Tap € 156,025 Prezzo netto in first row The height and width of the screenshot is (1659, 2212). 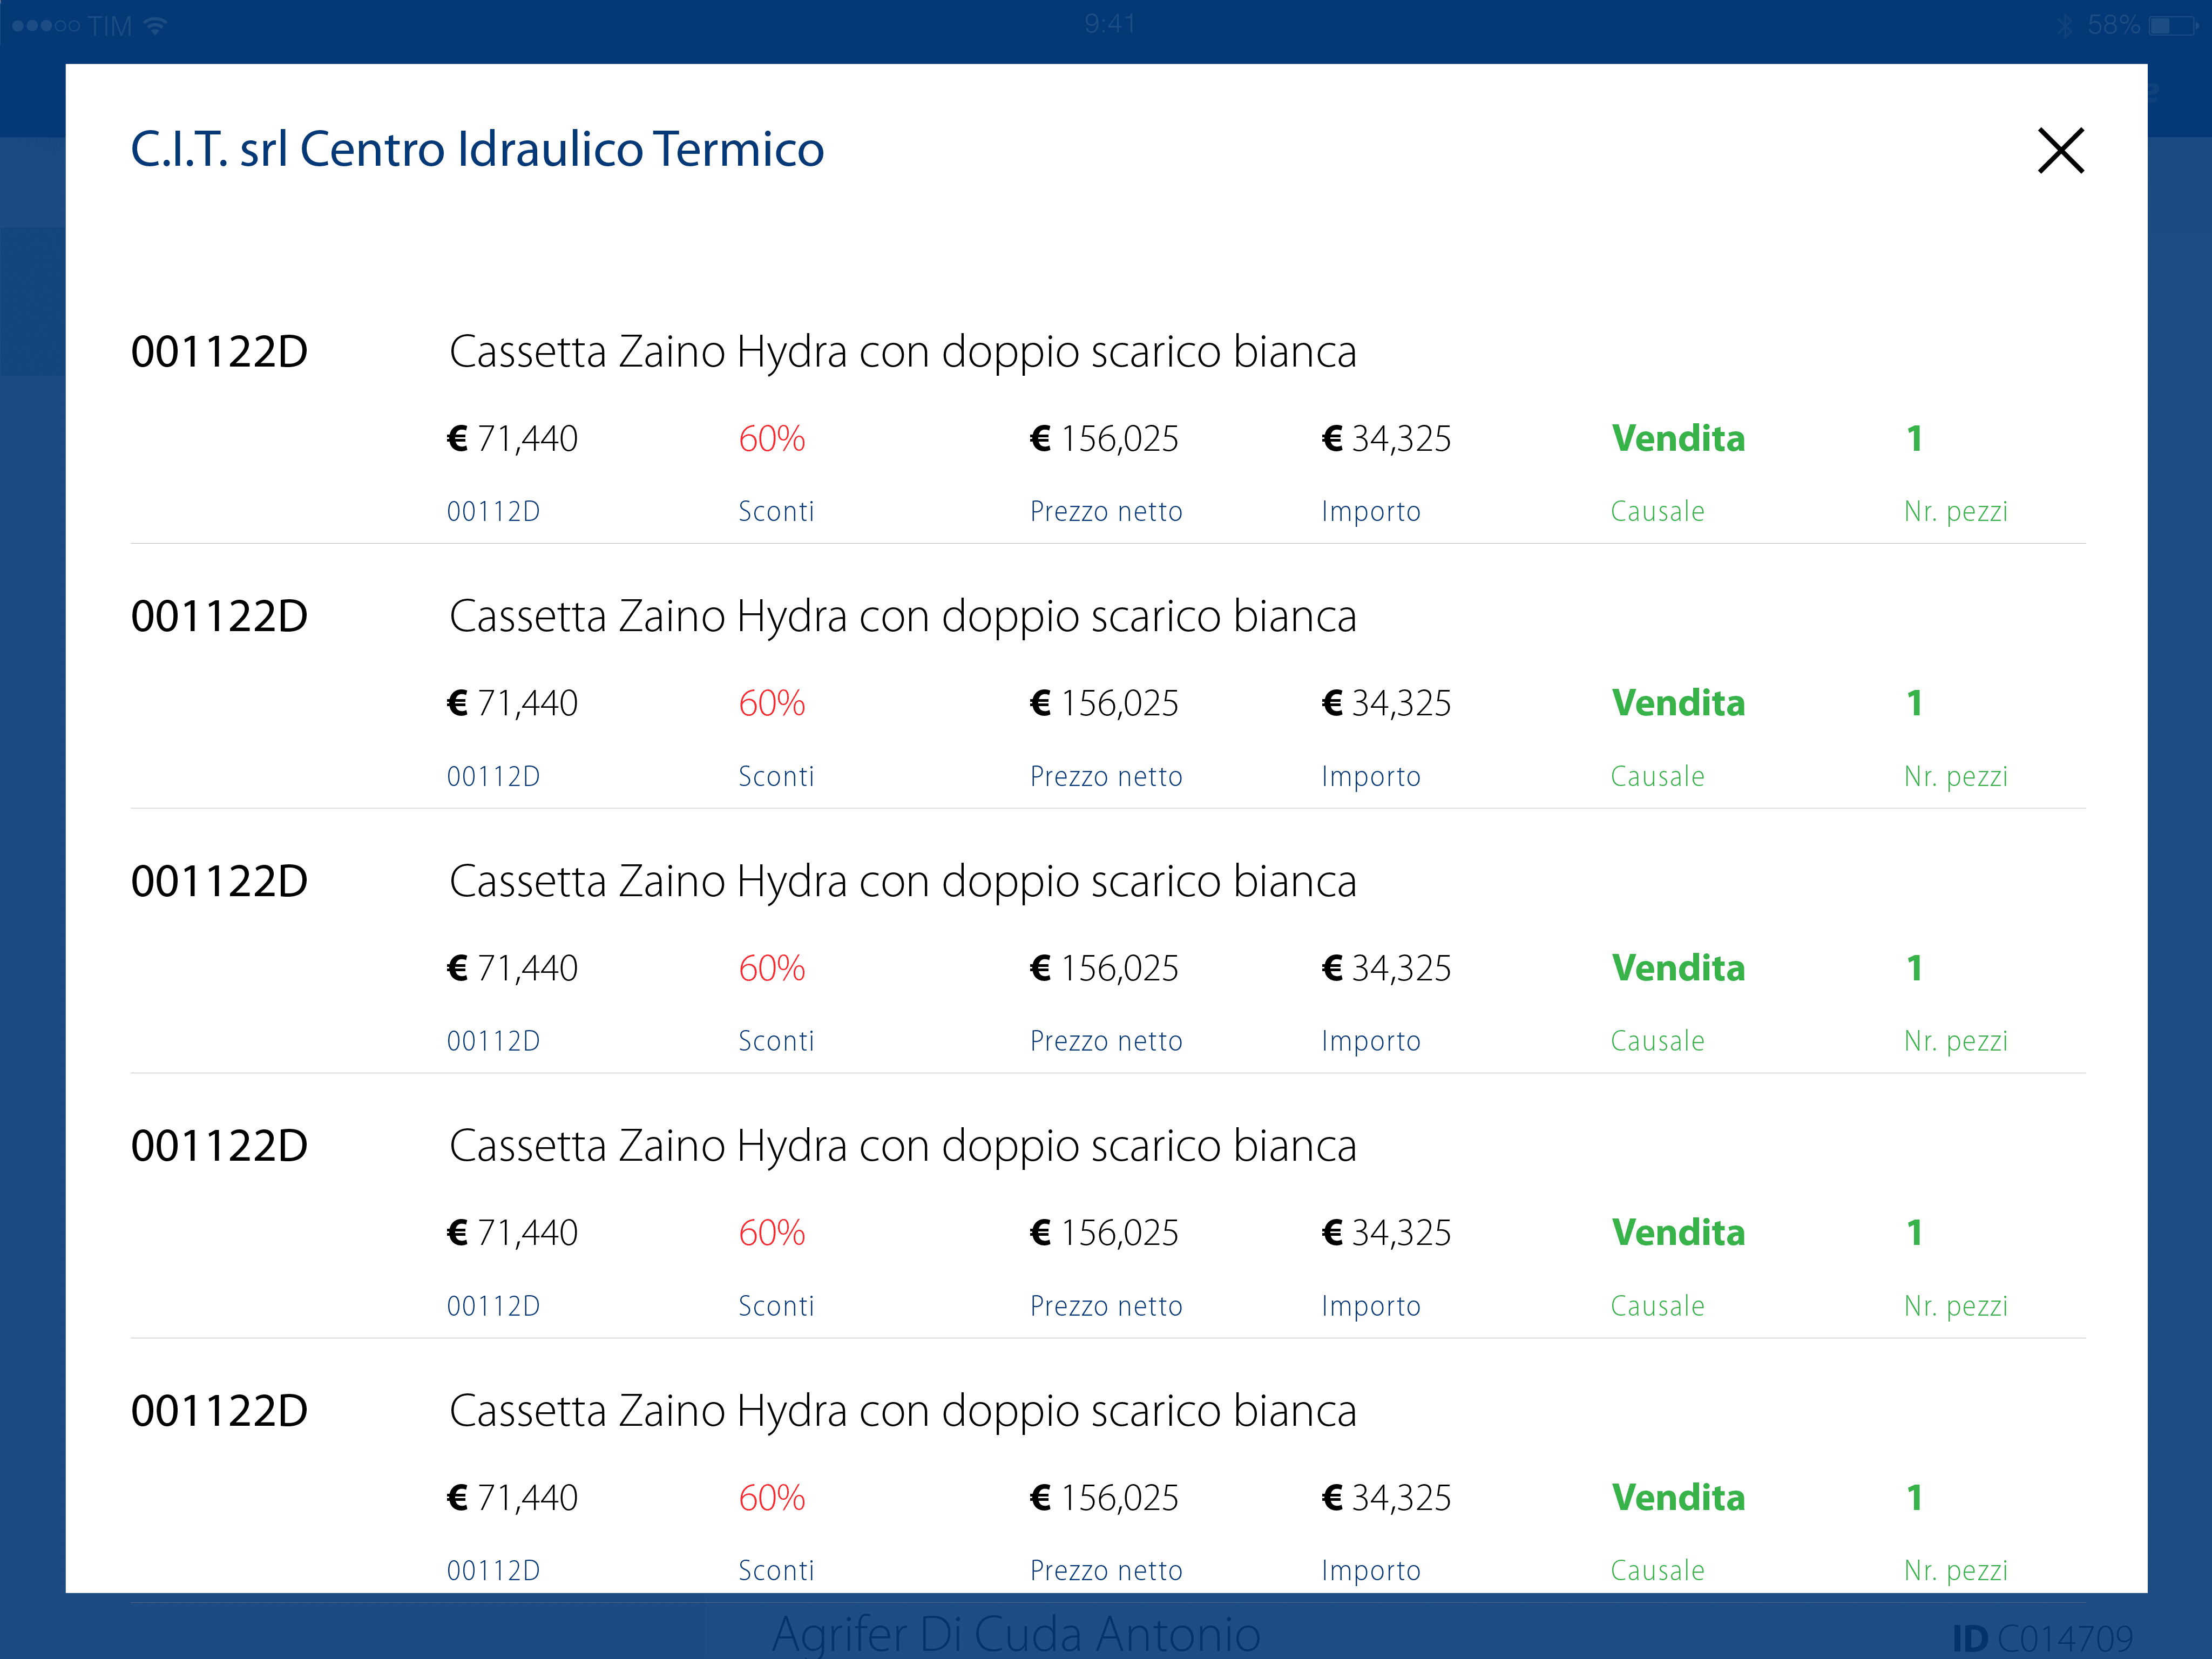(1104, 439)
